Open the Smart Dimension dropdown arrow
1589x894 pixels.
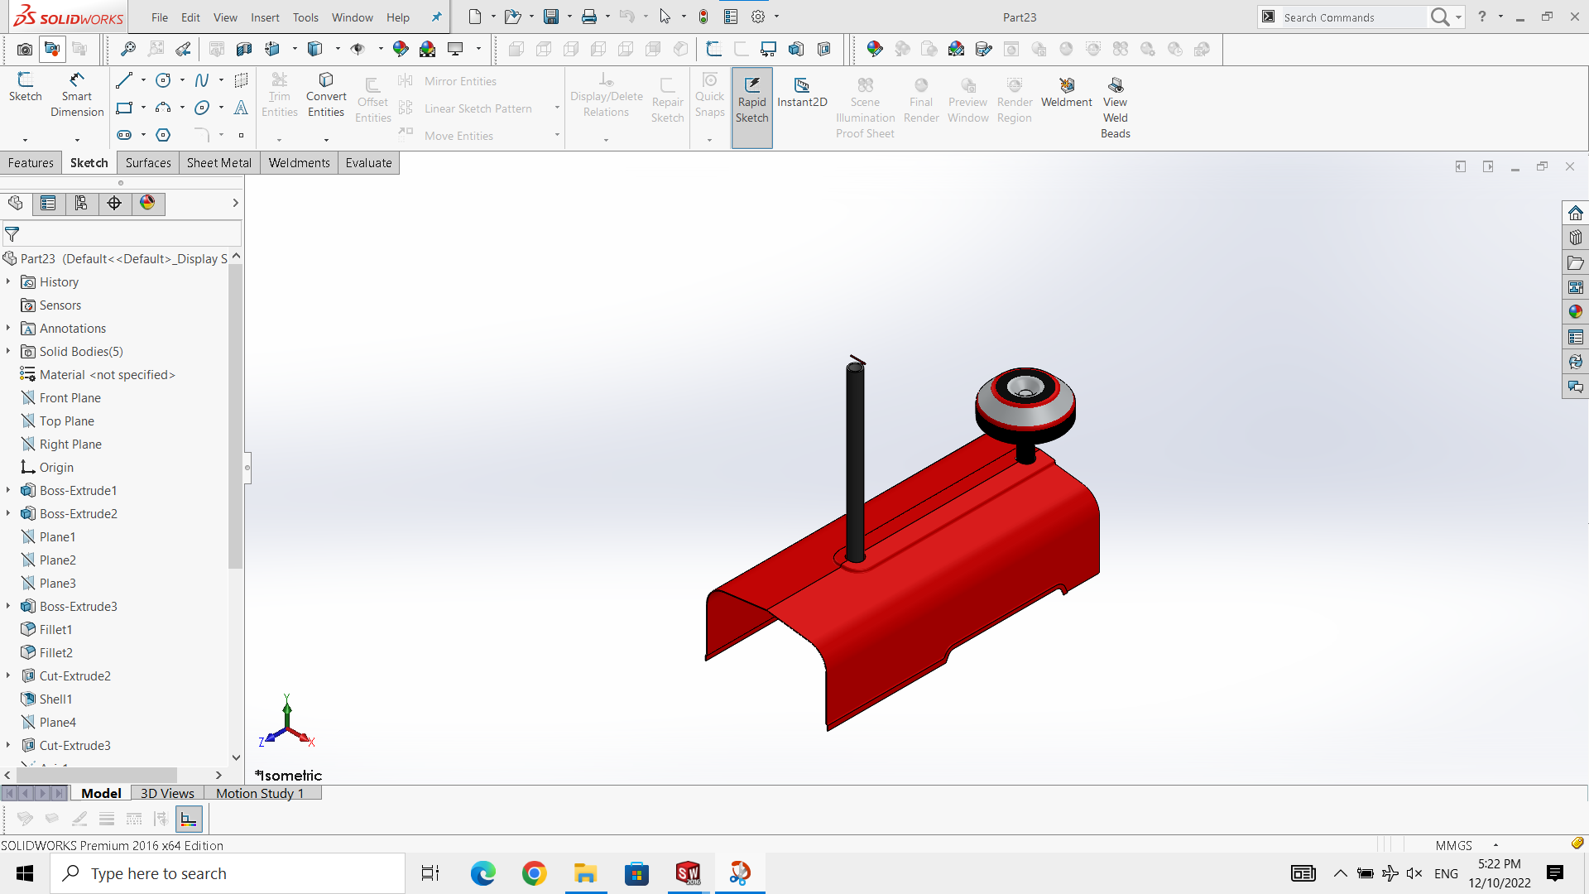77,140
